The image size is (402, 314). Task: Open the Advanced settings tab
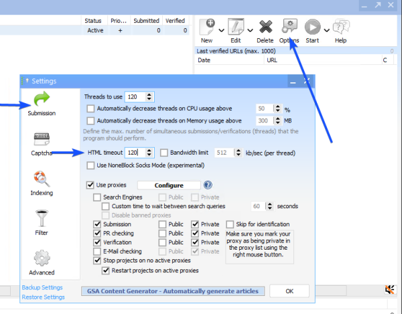tap(42, 262)
